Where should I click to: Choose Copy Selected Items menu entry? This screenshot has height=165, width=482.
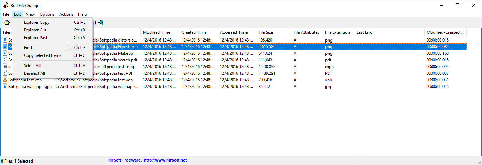(x=52, y=55)
